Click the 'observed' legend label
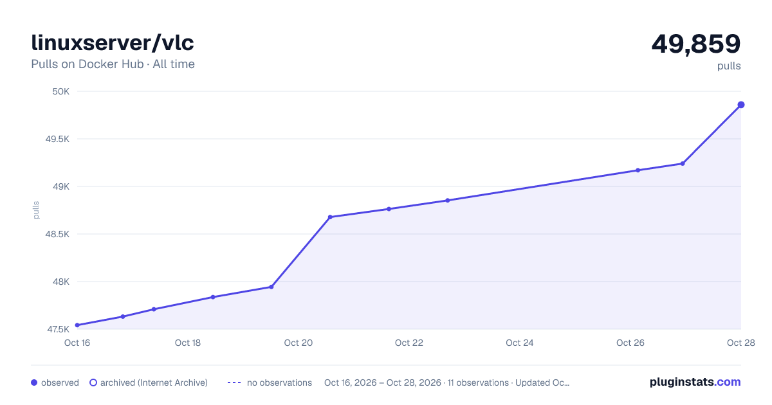Viewport: 772px width, 405px height. (60, 382)
